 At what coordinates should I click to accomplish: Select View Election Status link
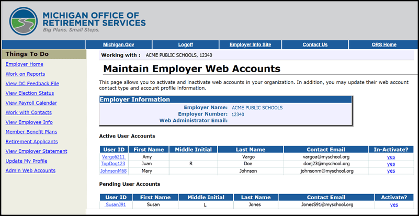pos(29,93)
